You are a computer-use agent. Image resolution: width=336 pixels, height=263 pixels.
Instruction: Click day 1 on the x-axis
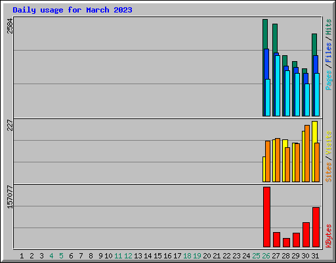(x=22, y=256)
